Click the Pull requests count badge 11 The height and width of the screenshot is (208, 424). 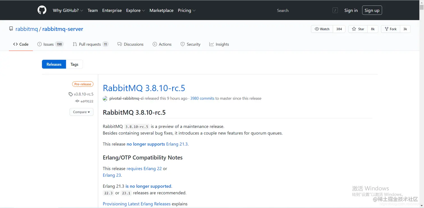105,44
